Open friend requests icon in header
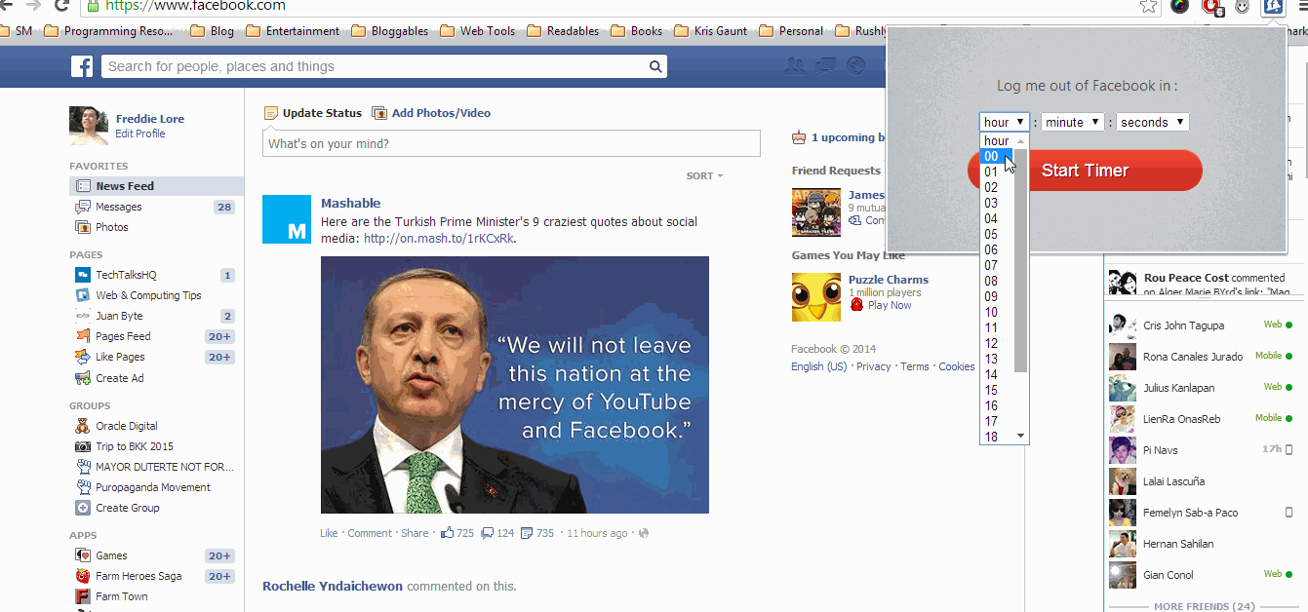The width and height of the screenshot is (1308, 612). [795, 66]
